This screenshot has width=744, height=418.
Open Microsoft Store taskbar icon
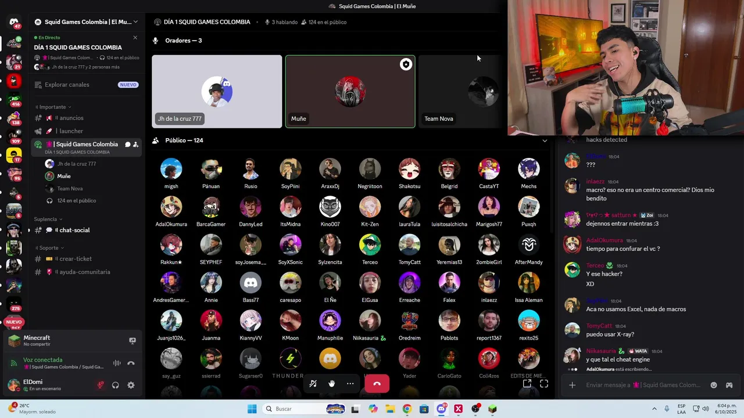(x=424, y=409)
